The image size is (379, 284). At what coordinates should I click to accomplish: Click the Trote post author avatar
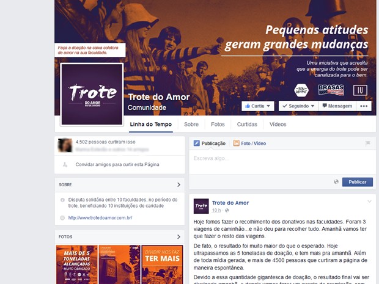point(201,206)
